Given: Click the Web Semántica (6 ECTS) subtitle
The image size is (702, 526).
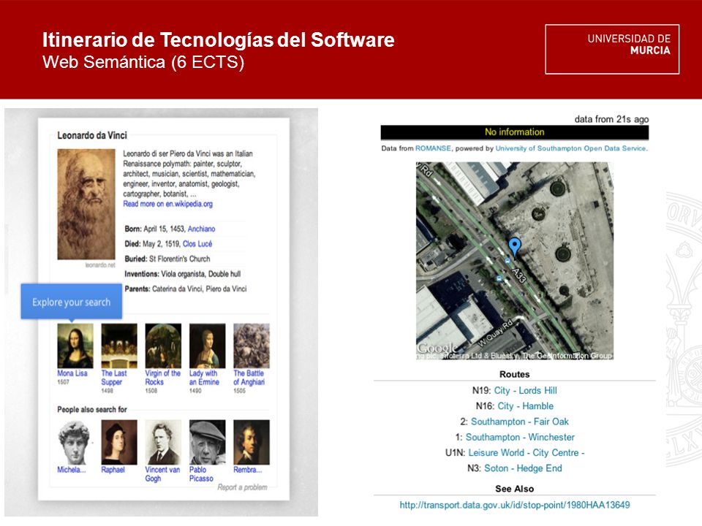Looking at the screenshot, I should click(x=143, y=62).
